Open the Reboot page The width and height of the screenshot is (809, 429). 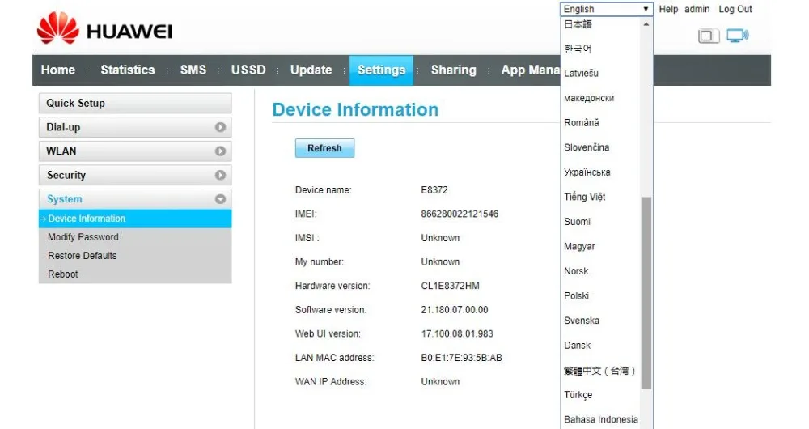click(x=63, y=274)
